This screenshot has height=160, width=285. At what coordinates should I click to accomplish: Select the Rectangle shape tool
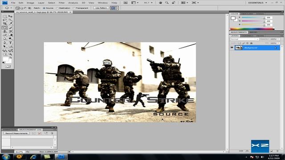[x=10, y=47]
